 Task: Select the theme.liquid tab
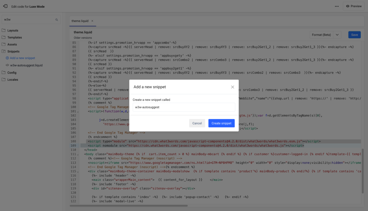pos(80,21)
